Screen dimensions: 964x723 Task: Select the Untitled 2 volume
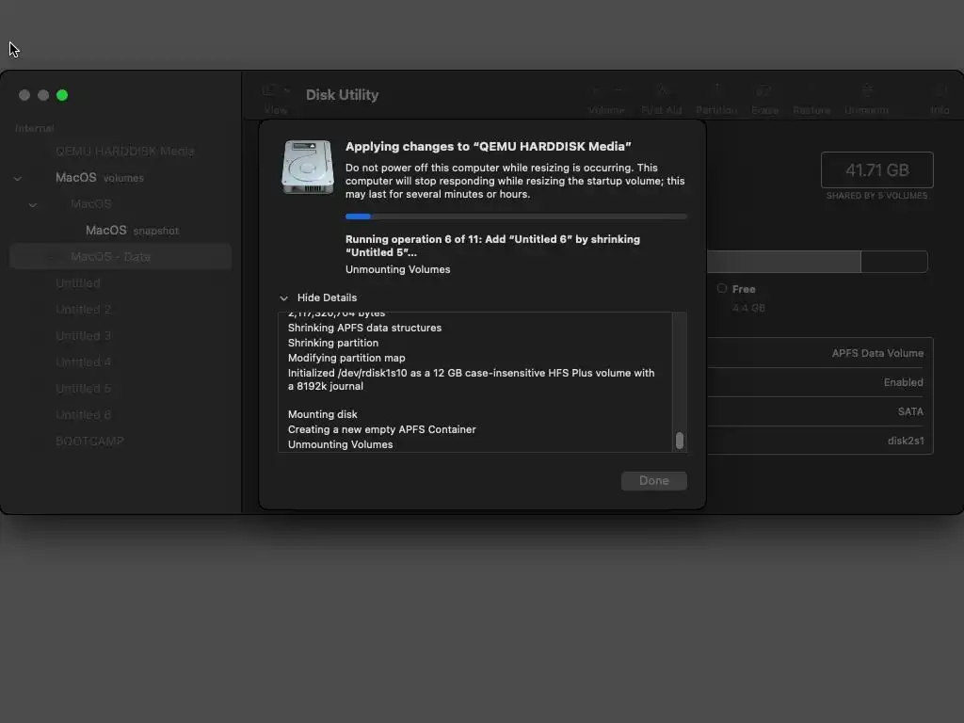tap(120, 310)
